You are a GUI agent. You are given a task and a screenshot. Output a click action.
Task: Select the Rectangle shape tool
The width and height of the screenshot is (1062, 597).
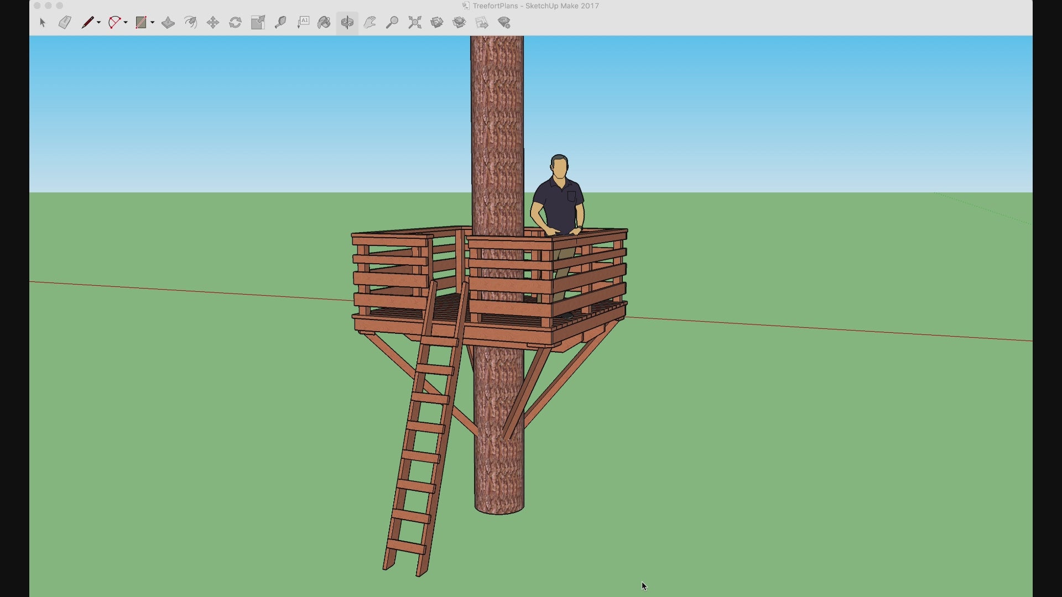(x=141, y=23)
